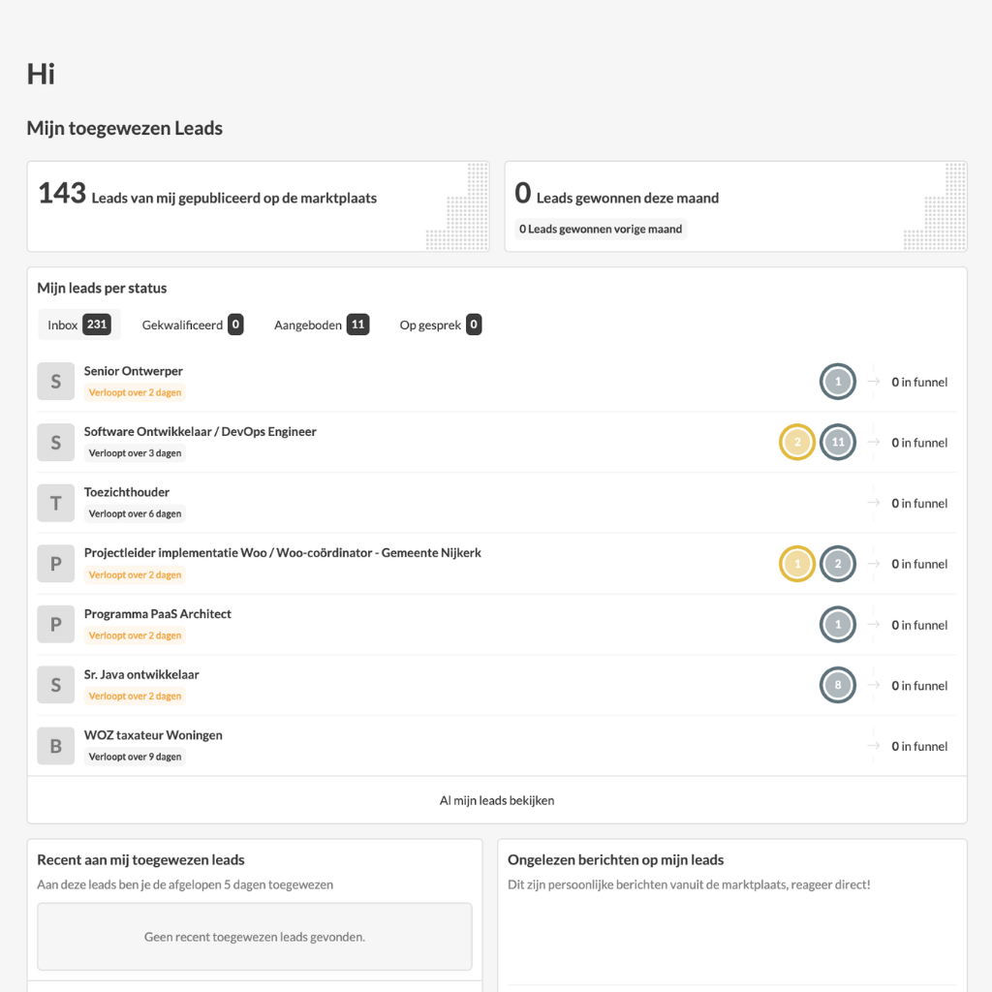
Task: Show the Op gesprek status tab
Action: click(440, 325)
